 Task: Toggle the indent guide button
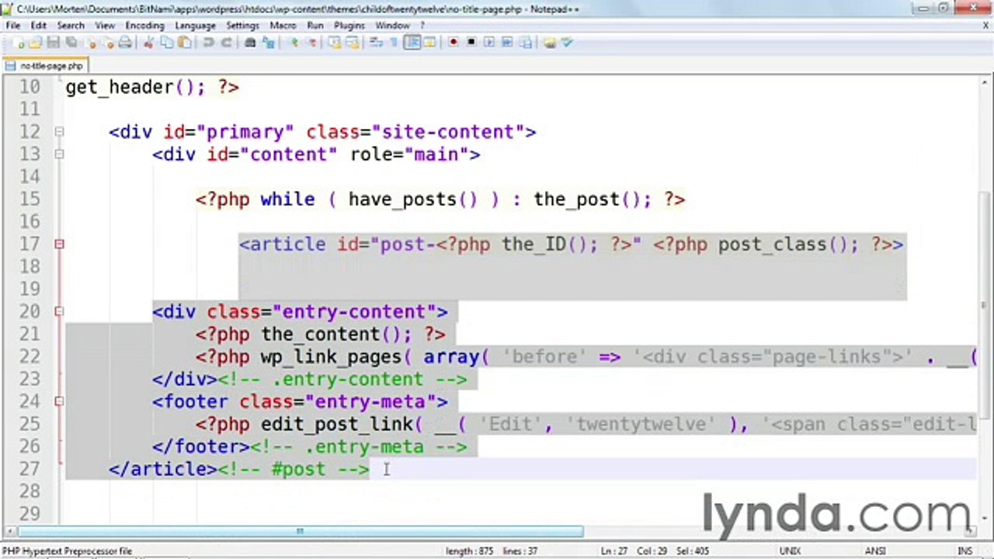(412, 43)
